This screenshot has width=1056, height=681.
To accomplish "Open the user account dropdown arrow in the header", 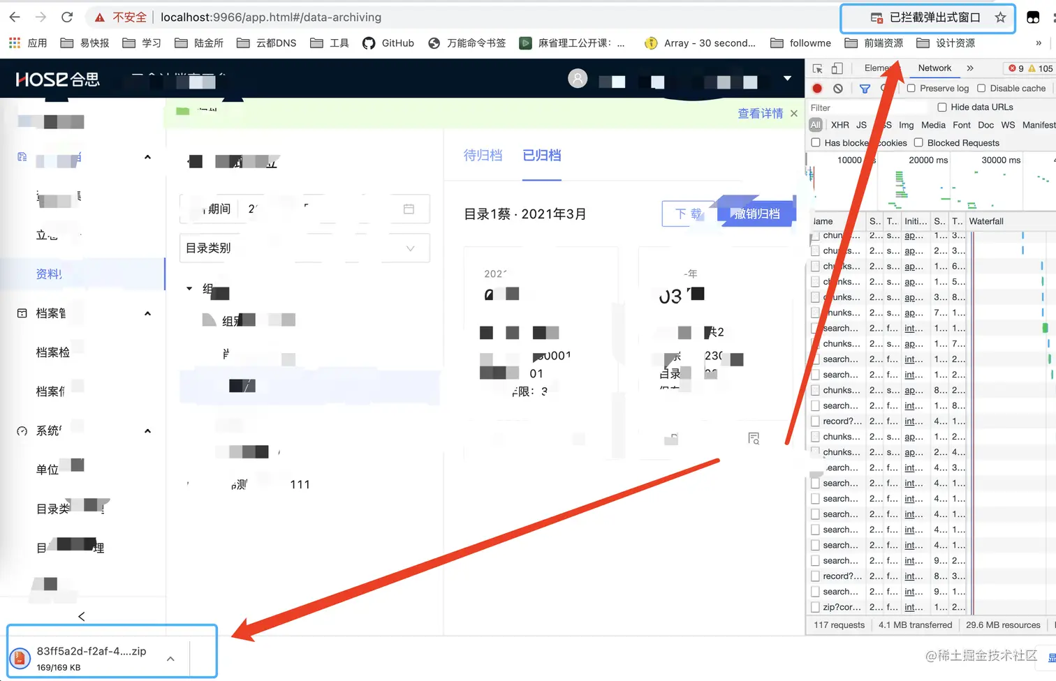I will pos(787,78).
